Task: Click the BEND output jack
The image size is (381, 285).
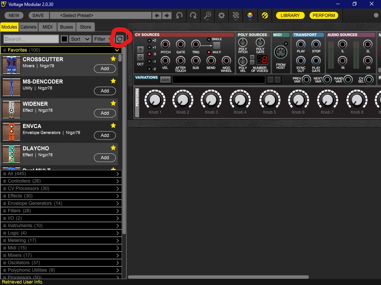Action: point(211,60)
